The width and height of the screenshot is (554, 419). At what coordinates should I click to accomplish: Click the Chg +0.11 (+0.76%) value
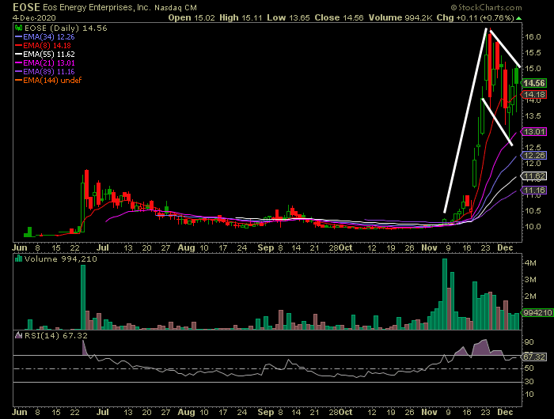(x=475, y=17)
